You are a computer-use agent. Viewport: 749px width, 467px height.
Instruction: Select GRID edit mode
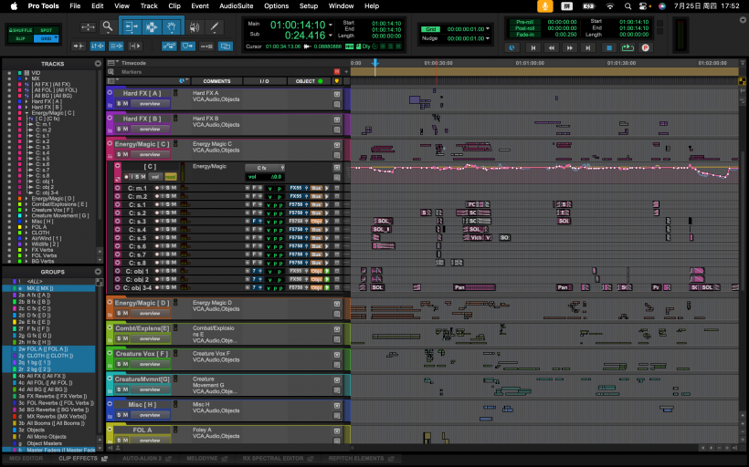[x=46, y=38]
